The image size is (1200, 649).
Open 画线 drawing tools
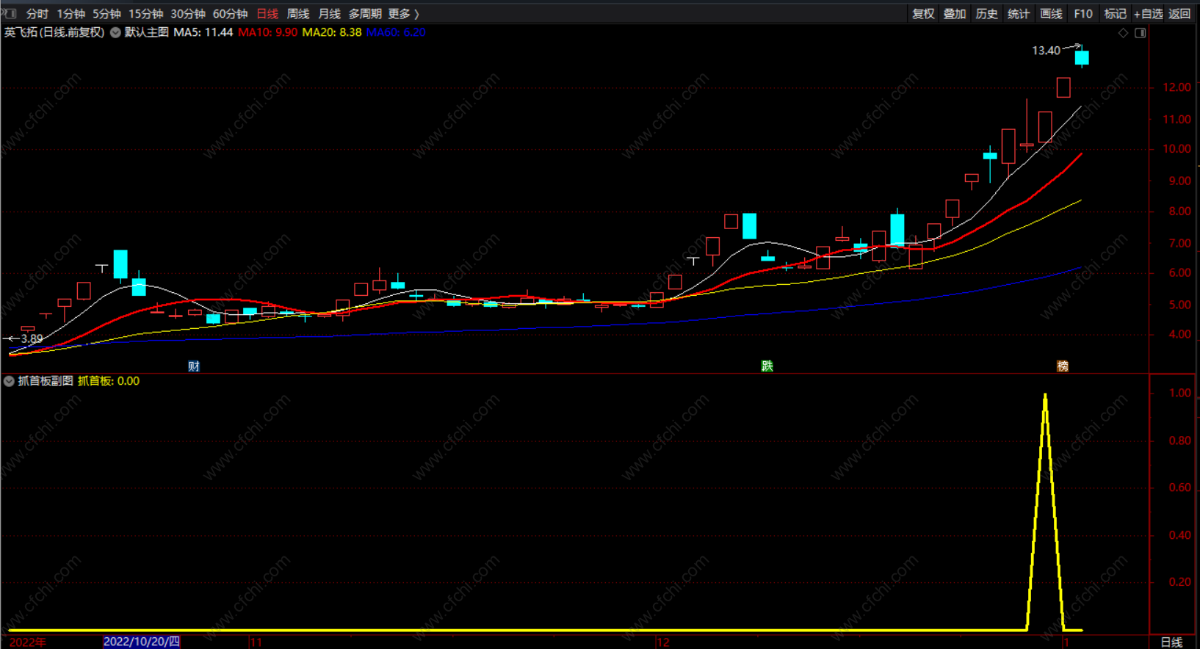pyautogui.click(x=1051, y=14)
